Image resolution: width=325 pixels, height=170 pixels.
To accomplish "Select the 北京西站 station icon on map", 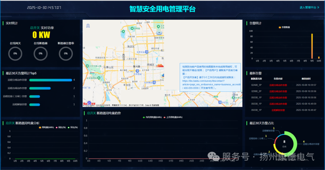I will coord(137,71).
